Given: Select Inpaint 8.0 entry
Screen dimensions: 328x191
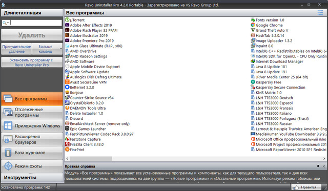Looking at the screenshot, I should [265, 46].
